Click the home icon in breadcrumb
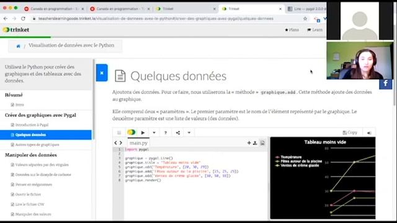This screenshot has width=397, height=223. 18,46
